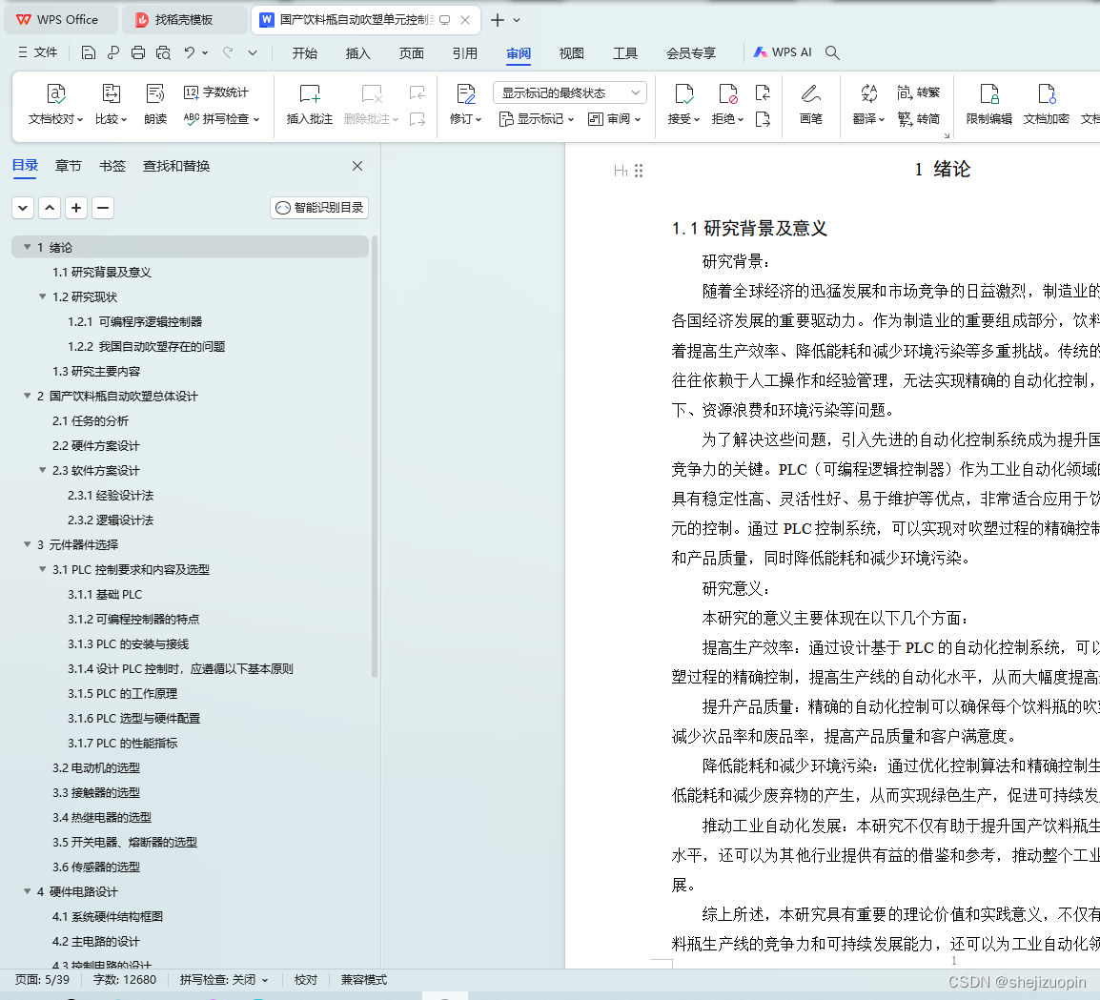
Task: Click 文档加密 document encryption
Action: point(1046,104)
